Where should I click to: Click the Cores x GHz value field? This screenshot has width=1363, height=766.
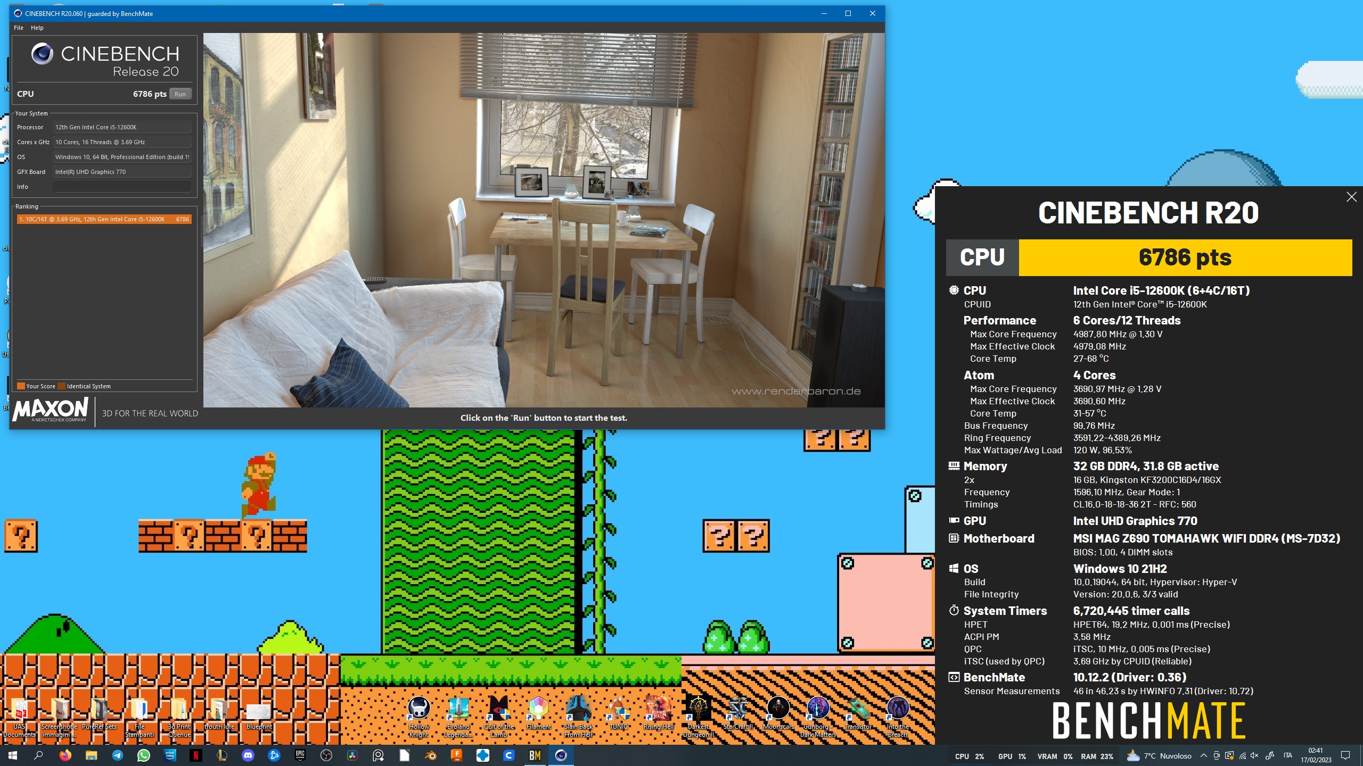point(122,142)
